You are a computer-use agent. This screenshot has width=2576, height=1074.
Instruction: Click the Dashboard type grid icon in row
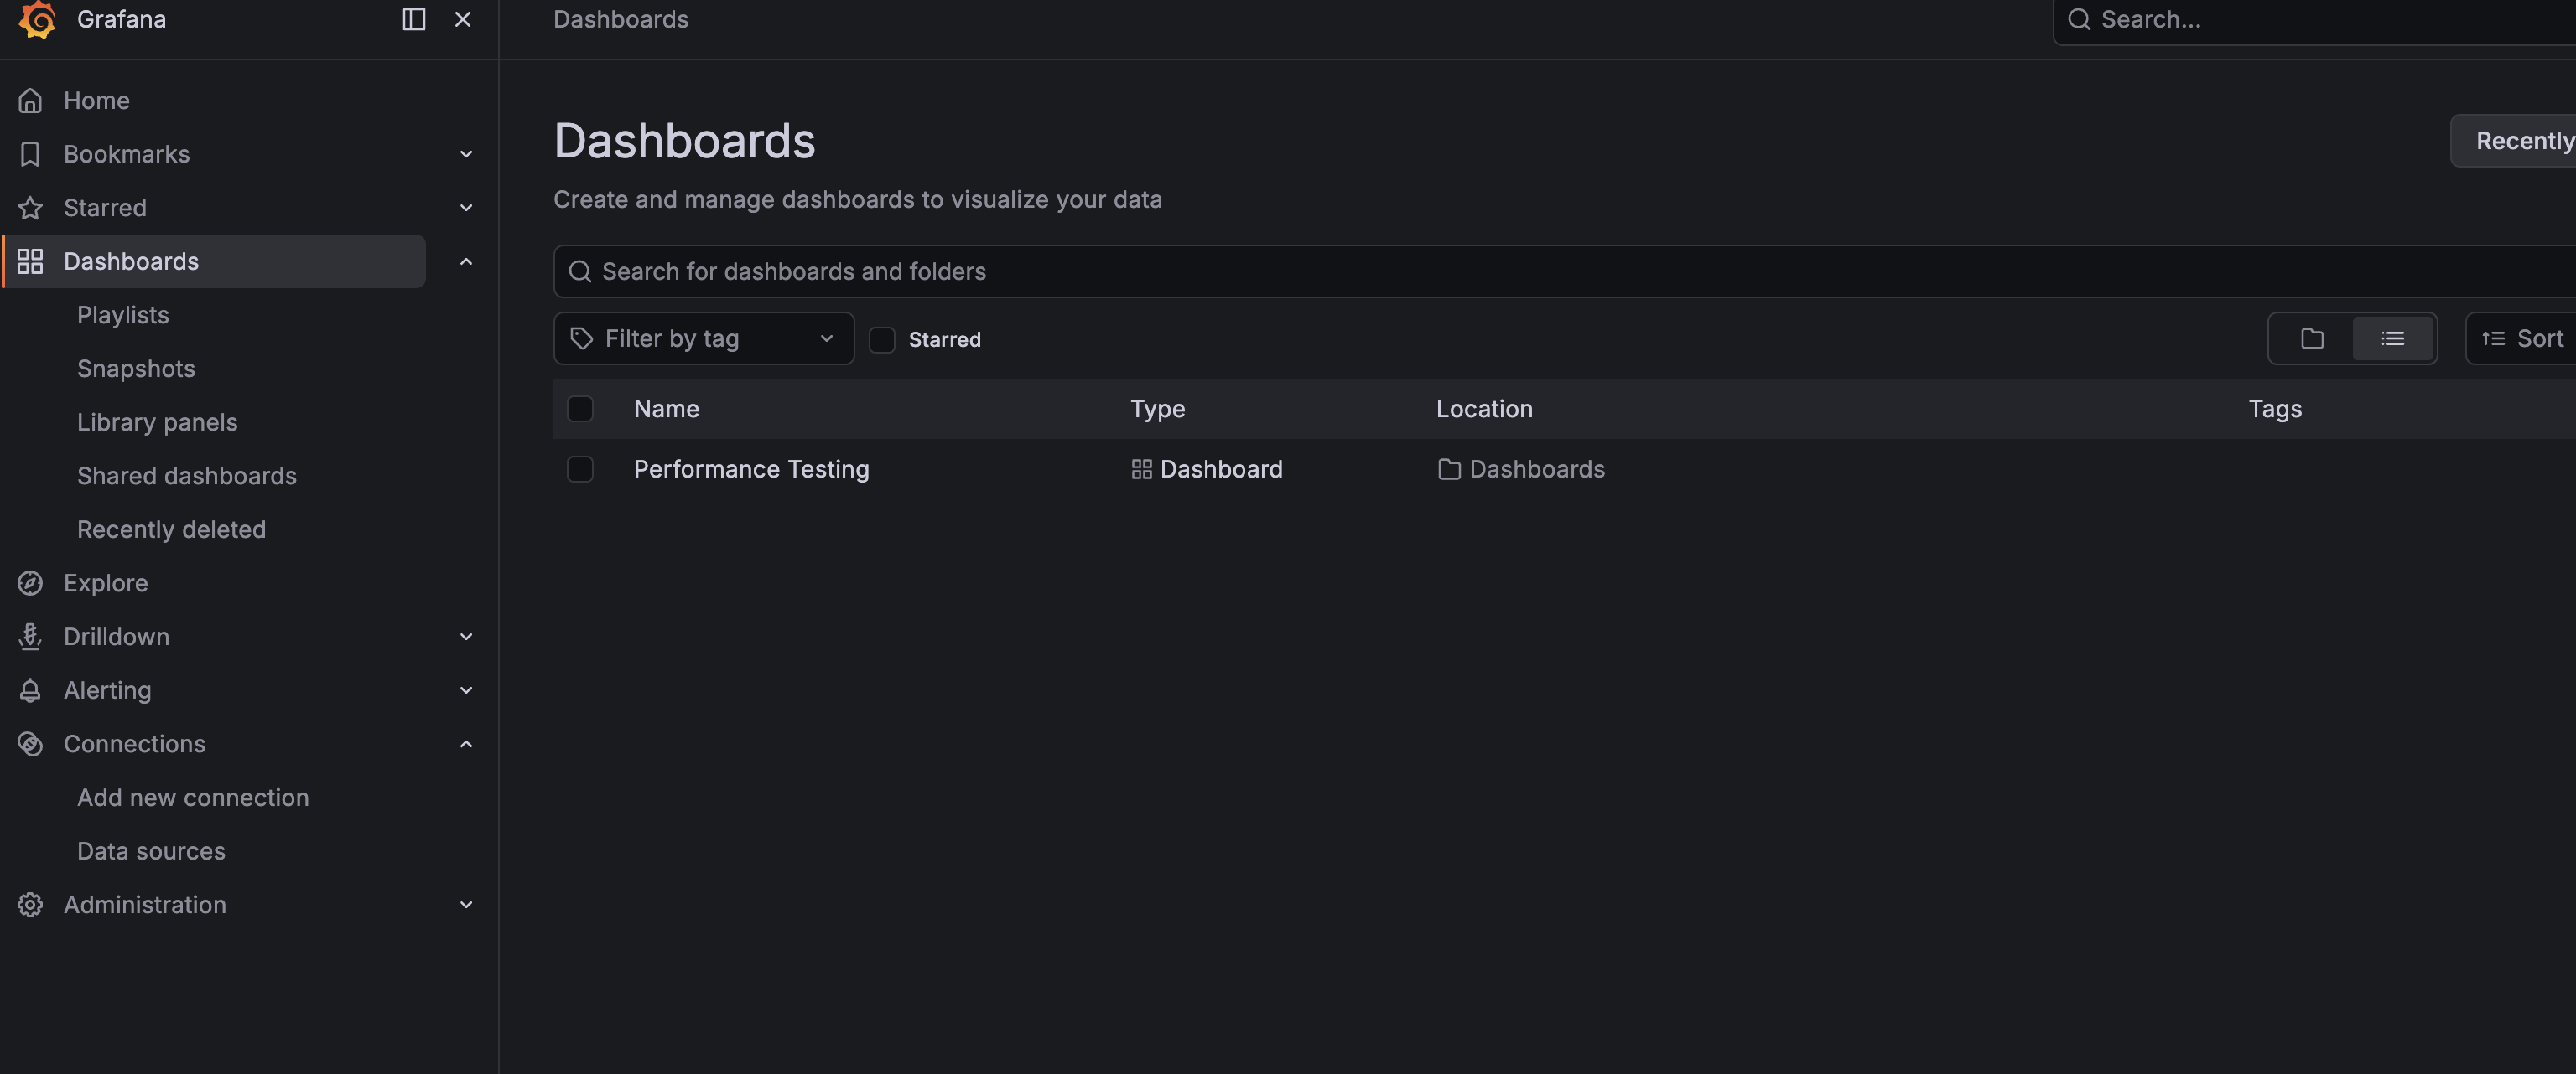1141,470
